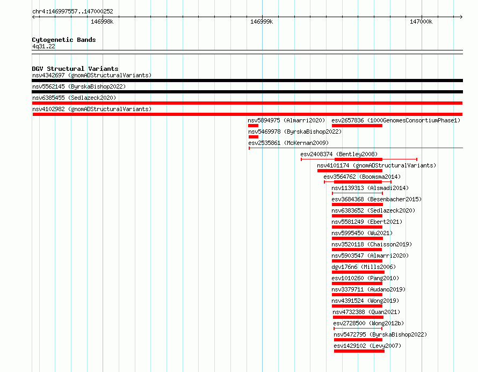Click the DGV Structural Variants track title
The width and height of the screenshot is (478, 372).
coord(75,69)
